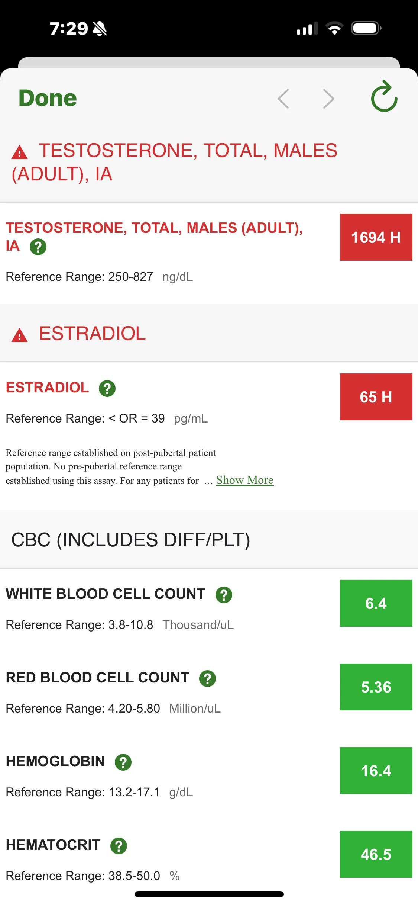Open help icon beside Hematocrit

click(x=119, y=846)
